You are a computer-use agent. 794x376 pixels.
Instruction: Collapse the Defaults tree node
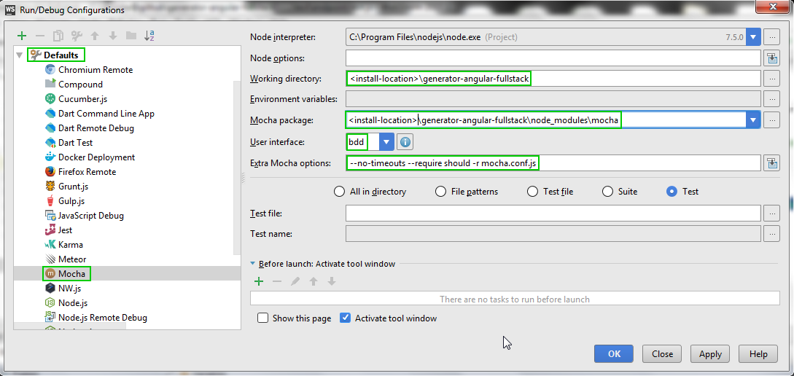point(20,55)
